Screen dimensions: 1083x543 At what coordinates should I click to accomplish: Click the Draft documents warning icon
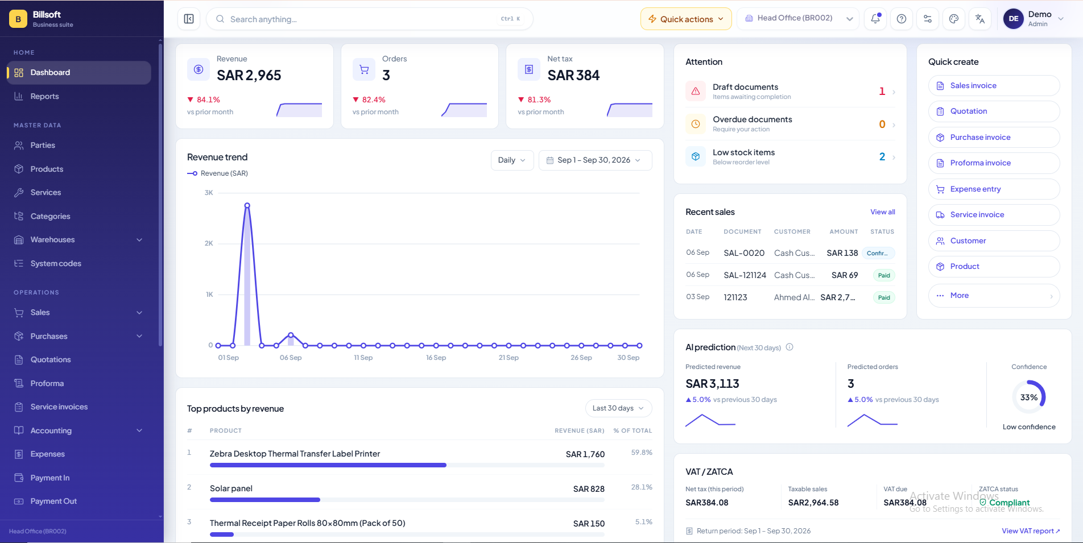coord(696,91)
